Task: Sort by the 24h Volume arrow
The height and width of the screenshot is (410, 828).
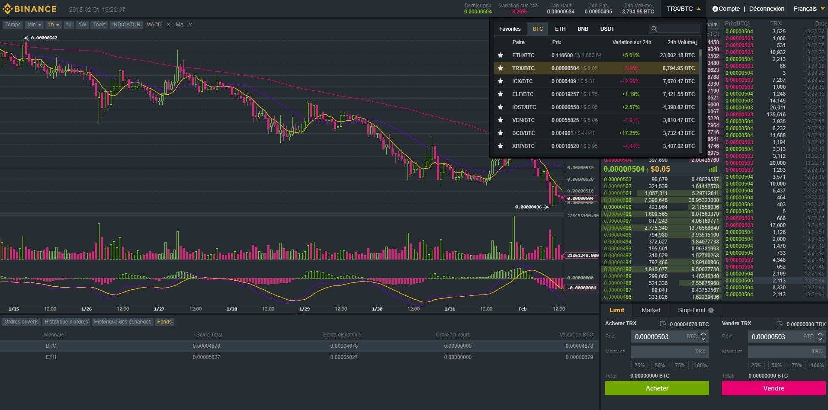Action: (696, 42)
